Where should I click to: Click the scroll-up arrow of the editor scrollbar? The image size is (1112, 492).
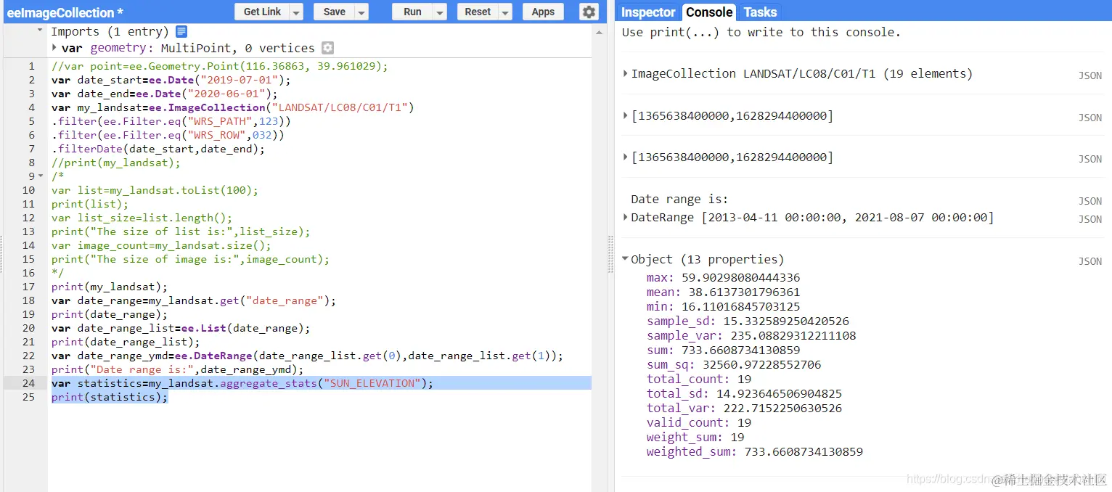coord(599,32)
